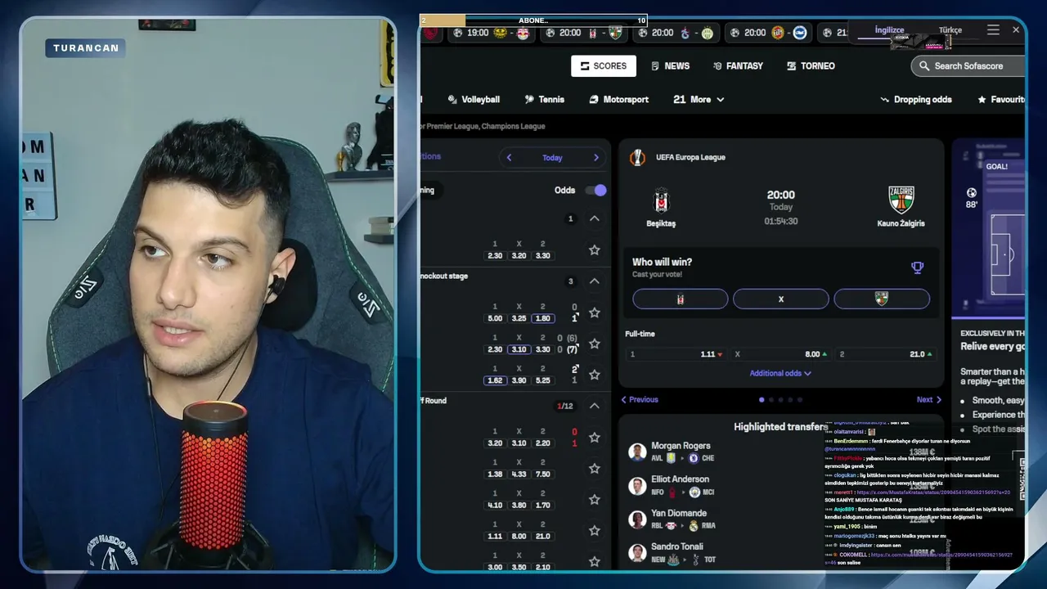
Task: Favourite the match with odds 2.30 3.20 3.30
Action: pos(595,250)
